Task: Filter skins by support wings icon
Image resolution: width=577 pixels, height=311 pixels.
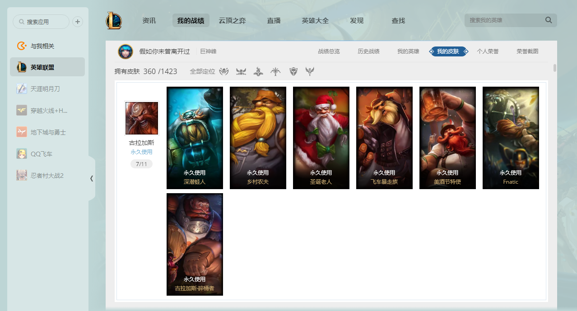Action: tap(310, 71)
